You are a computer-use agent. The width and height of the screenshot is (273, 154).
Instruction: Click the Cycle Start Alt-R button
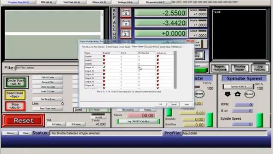tap(16, 82)
